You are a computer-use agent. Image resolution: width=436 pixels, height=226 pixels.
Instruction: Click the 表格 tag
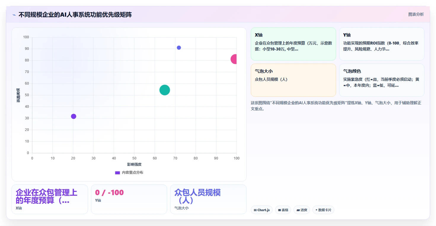point(283,210)
